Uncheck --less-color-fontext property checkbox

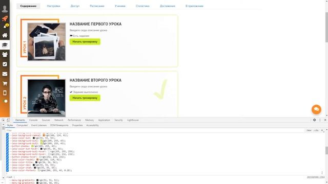point(7,170)
